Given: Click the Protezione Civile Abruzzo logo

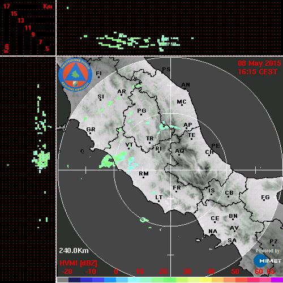Looking at the screenshot, I should click(75, 75).
